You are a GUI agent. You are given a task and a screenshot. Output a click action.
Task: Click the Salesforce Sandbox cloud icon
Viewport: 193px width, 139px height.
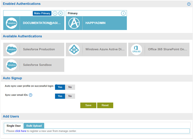coord(11,65)
